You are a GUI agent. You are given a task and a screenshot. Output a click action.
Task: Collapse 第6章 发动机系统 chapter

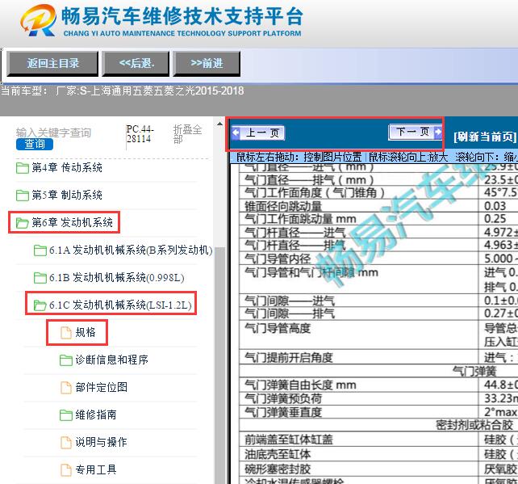(x=72, y=222)
